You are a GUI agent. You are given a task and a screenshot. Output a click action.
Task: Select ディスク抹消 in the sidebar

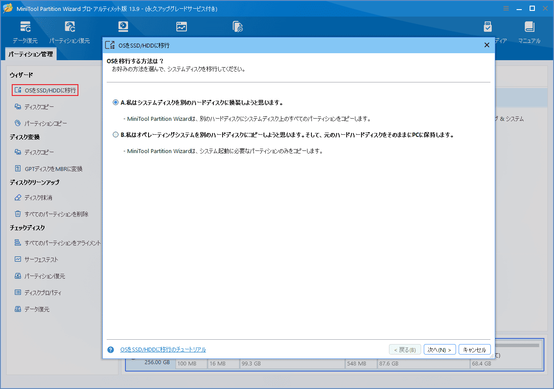point(33,198)
